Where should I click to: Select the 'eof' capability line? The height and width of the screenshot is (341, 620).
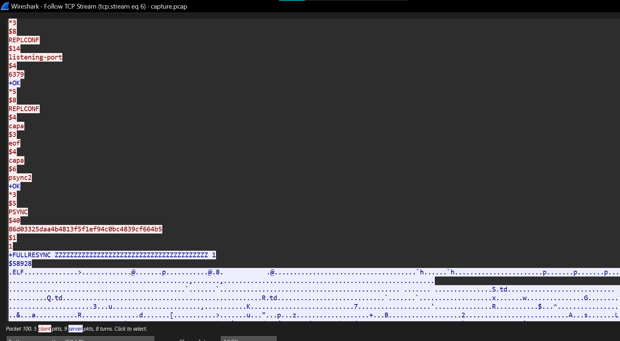pos(14,143)
